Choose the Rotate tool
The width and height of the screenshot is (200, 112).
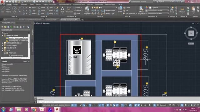[x=42, y=7]
